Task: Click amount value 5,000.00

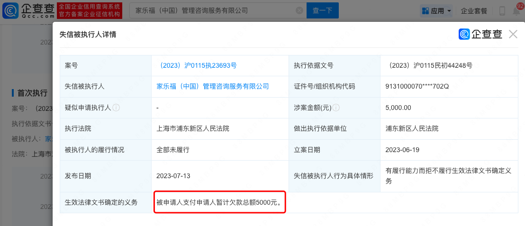Action: (398, 108)
